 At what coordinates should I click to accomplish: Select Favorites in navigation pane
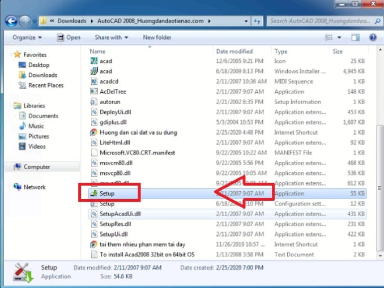pos(35,54)
